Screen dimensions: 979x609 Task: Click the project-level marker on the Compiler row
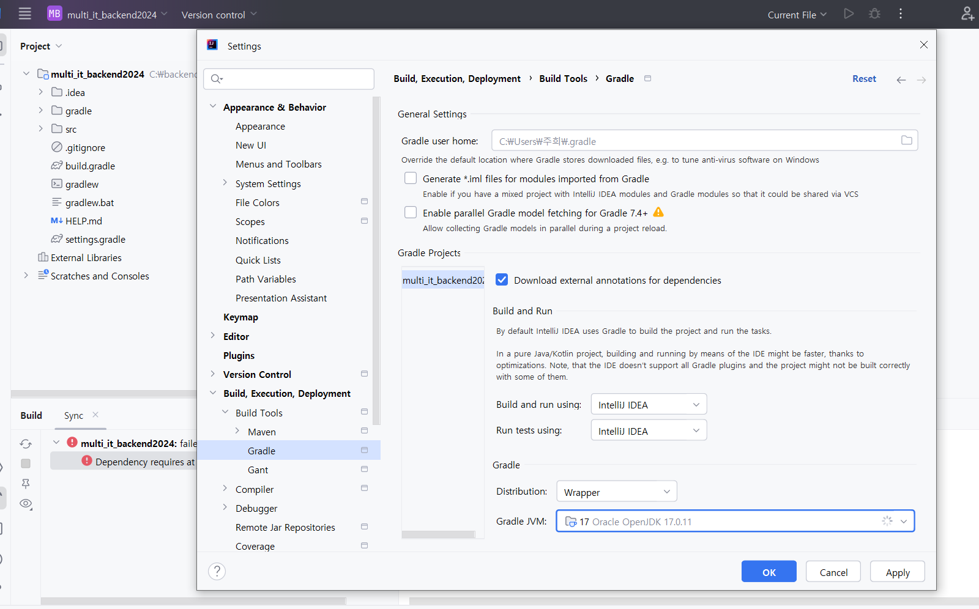pos(365,489)
